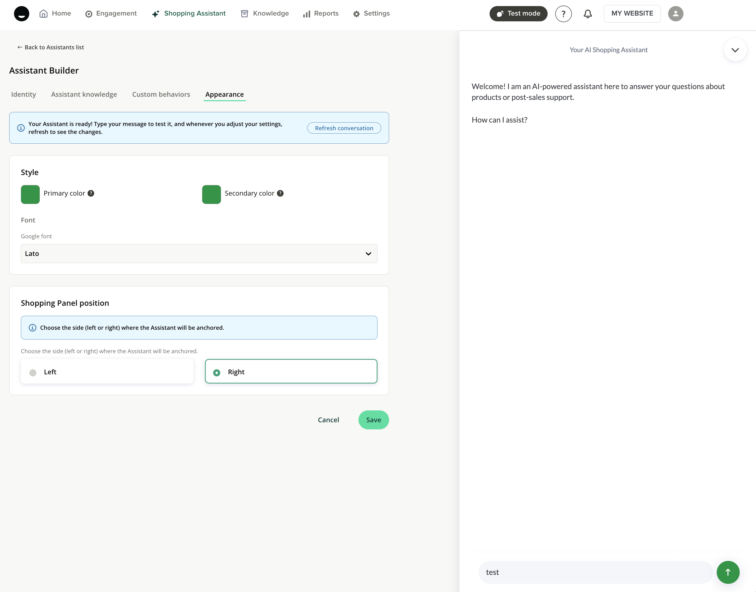Open the Google font Lato dropdown

[x=199, y=254]
